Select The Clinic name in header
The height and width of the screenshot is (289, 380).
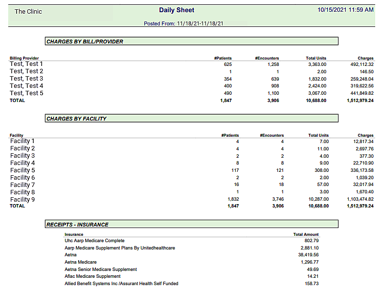tap(28, 11)
